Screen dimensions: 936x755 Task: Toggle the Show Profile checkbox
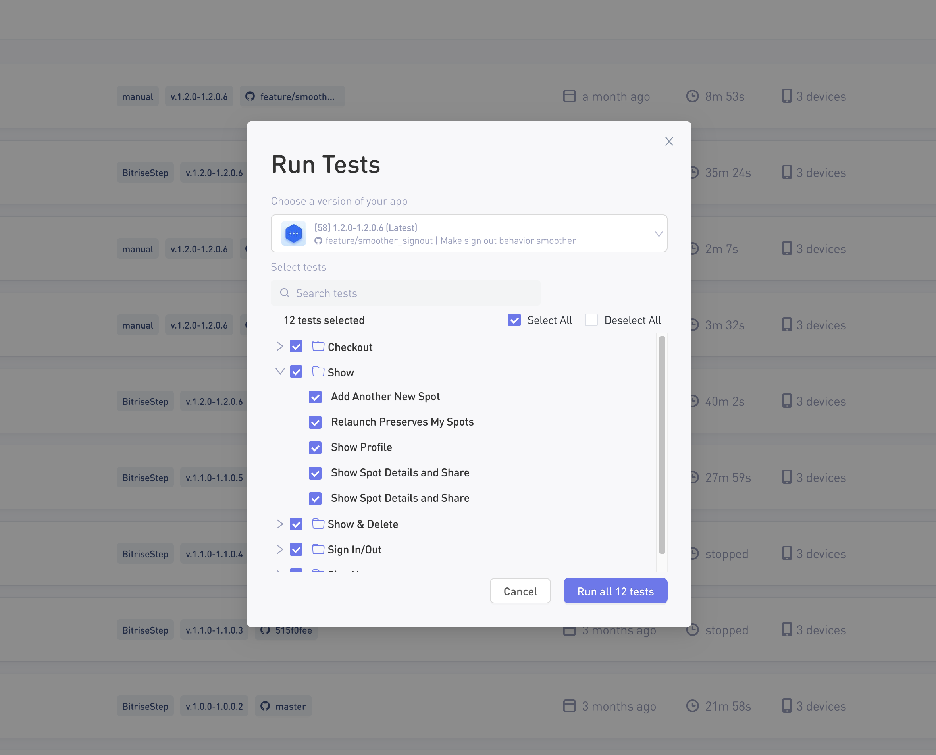pos(315,447)
